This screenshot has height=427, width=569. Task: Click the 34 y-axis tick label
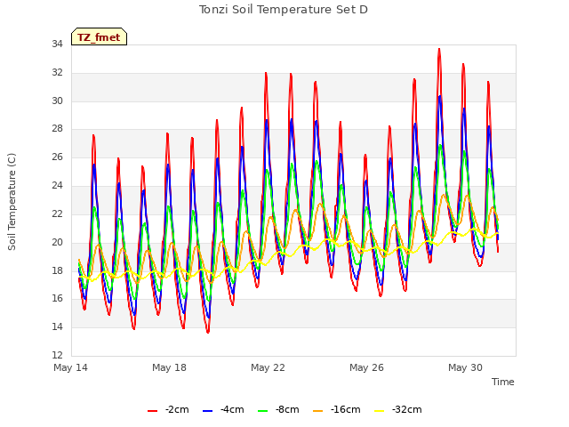point(57,44)
